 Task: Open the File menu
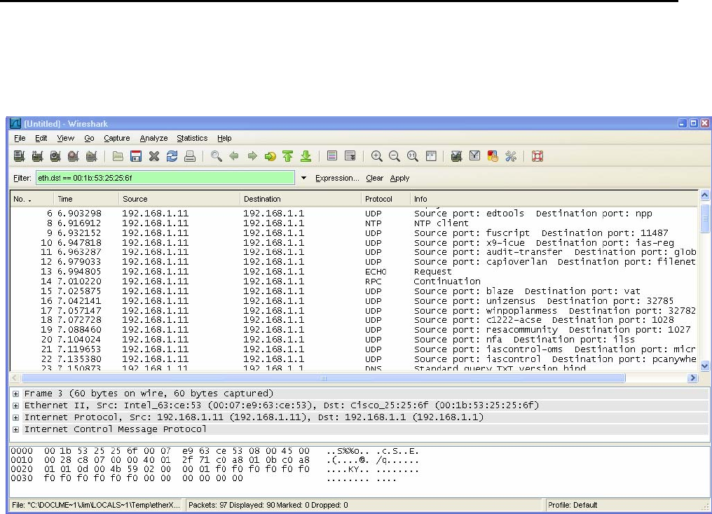point(20,138)
